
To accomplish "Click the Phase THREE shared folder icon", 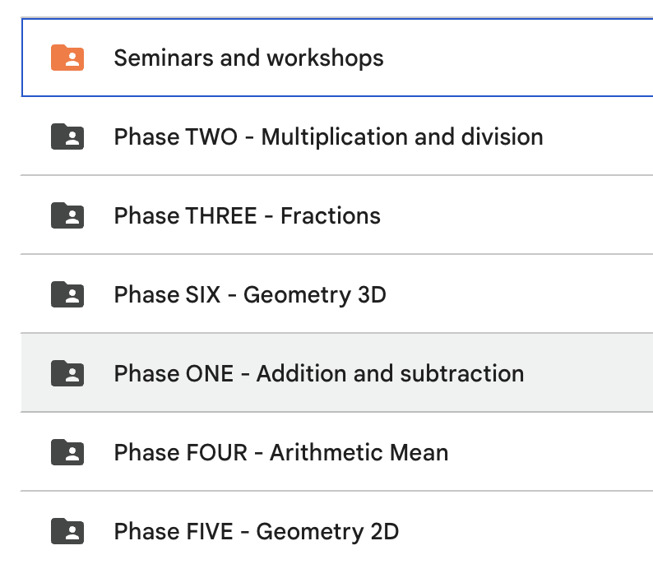I will [67, 215].
